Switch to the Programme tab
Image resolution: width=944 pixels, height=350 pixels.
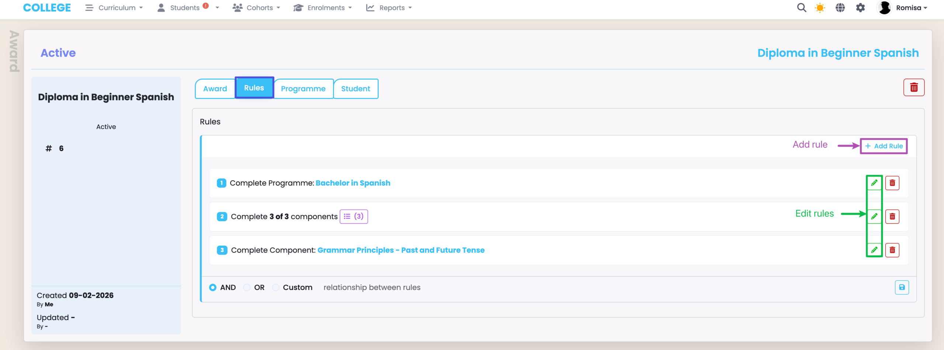[303, 89]
